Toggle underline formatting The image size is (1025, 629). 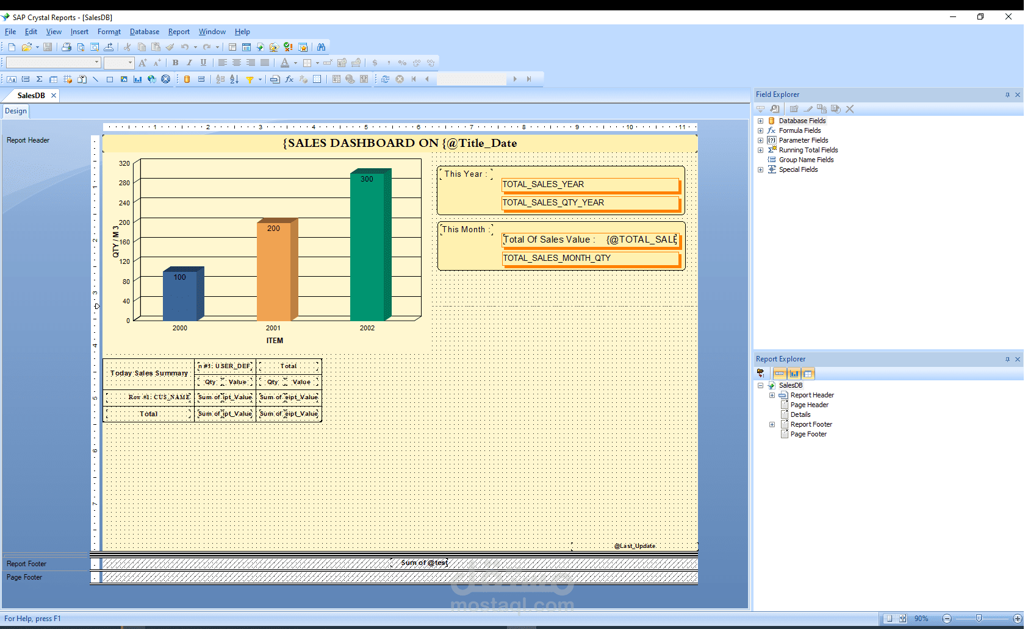pos(203,62)
